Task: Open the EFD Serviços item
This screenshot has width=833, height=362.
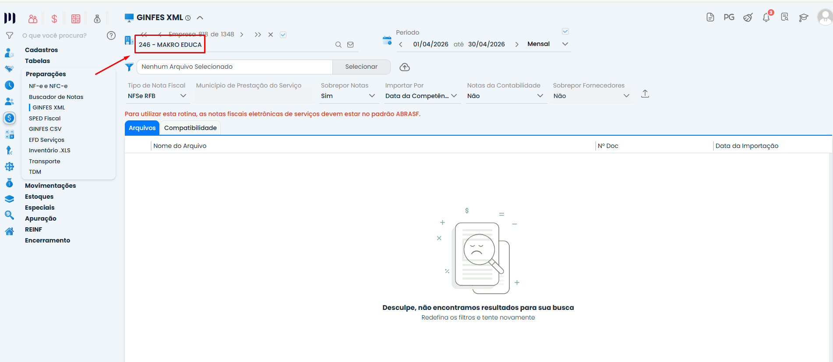Action: click(46, 140)
